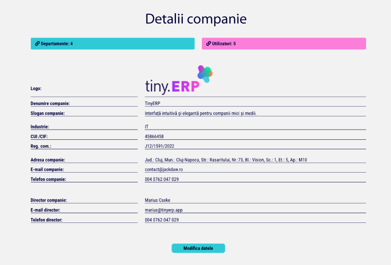
Task: Click the J12/1591/2022 registration value
Action: [159, 146]
